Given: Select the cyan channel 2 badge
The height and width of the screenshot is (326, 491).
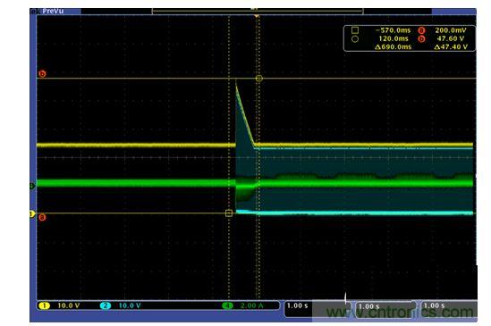Looking at the screenshot, I should 106,305.
